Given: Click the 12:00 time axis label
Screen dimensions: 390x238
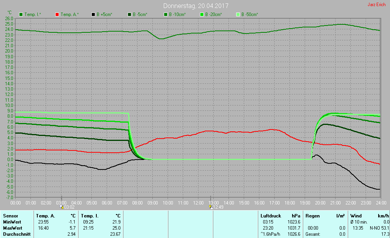Looking at the screenshot, I should (198, 203).
